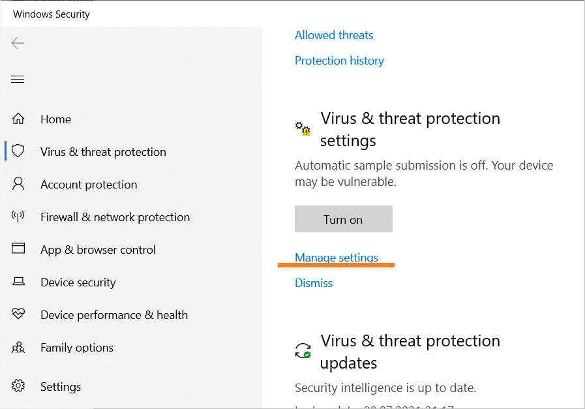Screen dimensions: 585x409
Task: Click the Device security laptop icon
Action: coord(18,281)
